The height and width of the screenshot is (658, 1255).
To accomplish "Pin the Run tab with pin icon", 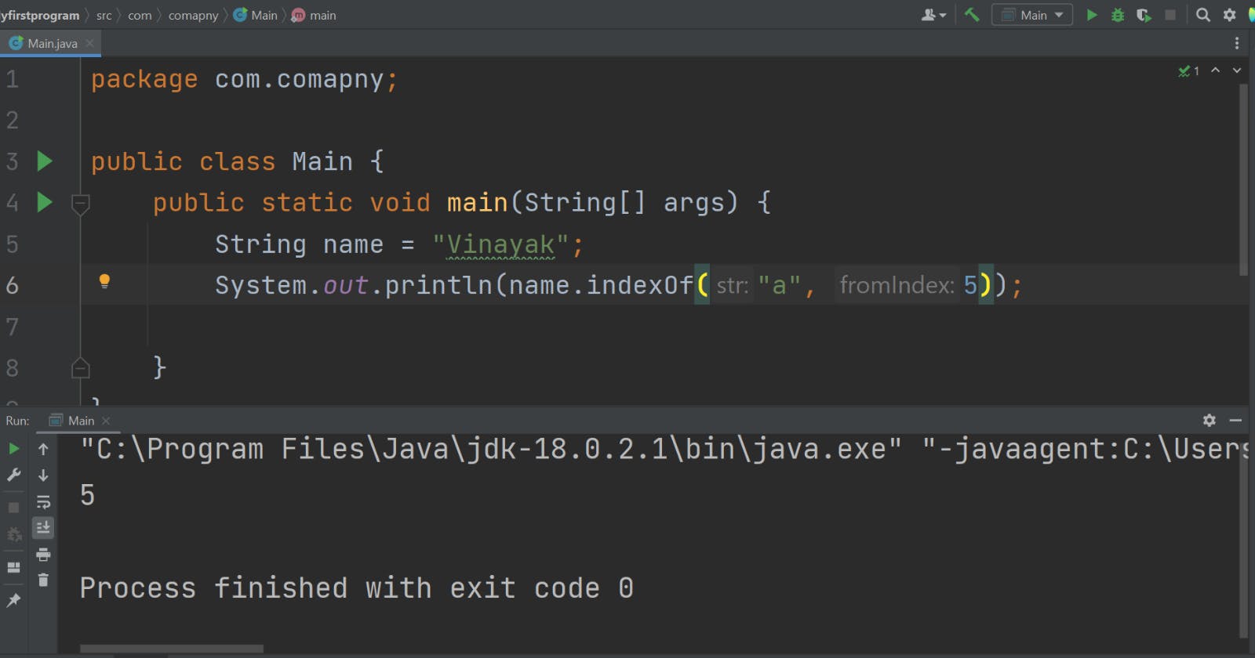I will pos(13,600).
